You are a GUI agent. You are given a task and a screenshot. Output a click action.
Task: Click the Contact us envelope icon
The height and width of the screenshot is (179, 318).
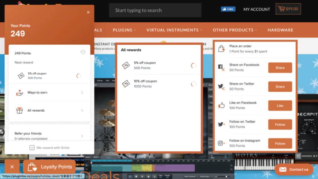(283, 169)
